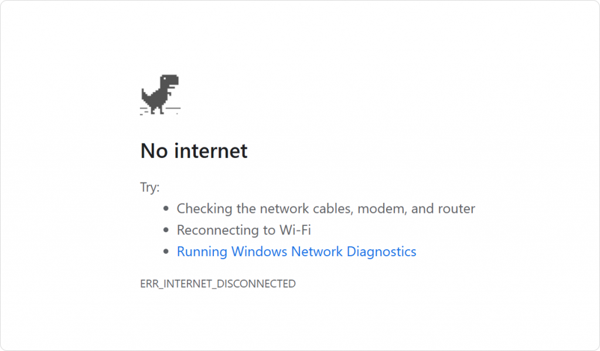
Task: Click the bullet before 'Checking the network cables'
Action: point(166,208)
